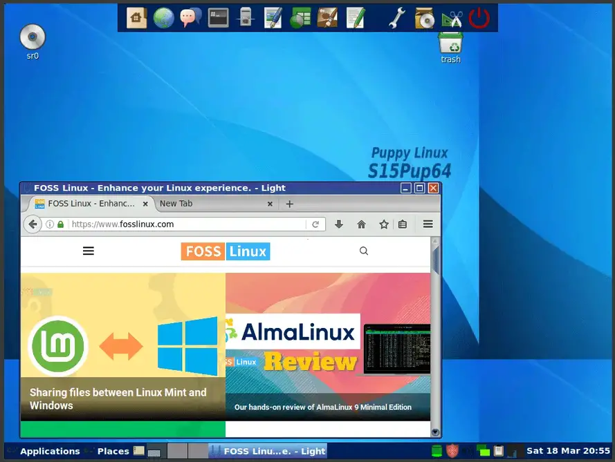This screenshot has width=615, height=462.
Task: Open the wrench setup tool
Action: (x=397, y=18)
